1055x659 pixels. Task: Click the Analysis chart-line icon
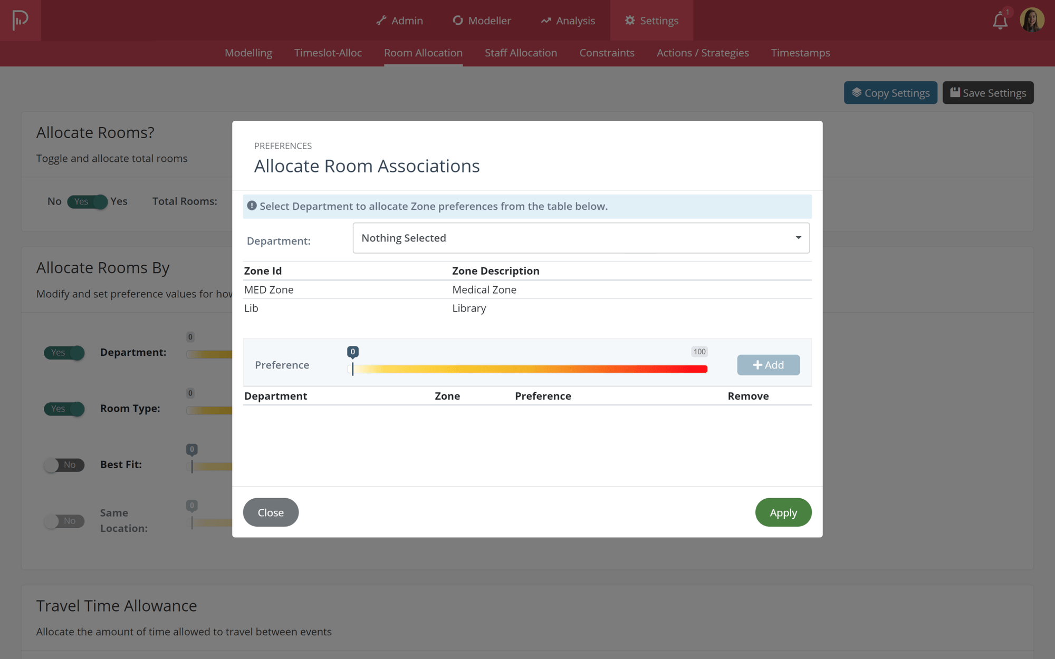[545, 21]
